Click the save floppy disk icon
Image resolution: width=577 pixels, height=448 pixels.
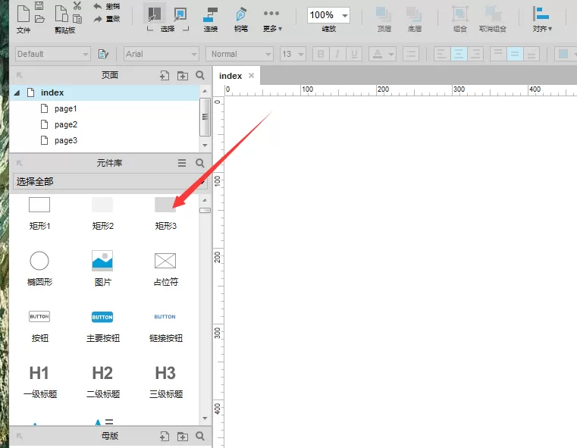(x=39, y=5)
